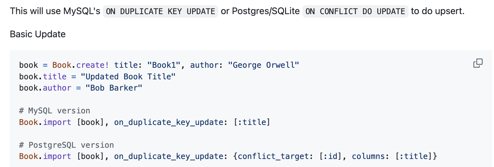The height and width of the screenshot is (167, 494).
Task: Click the copy code icon
Action: [x=478, y=63]
